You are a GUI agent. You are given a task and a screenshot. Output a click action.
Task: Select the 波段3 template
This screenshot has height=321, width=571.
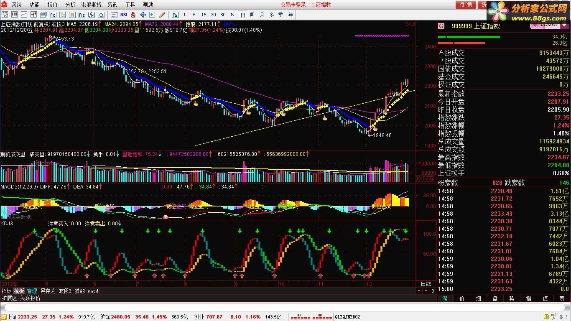pyautogui.click(x=65, y=291)
